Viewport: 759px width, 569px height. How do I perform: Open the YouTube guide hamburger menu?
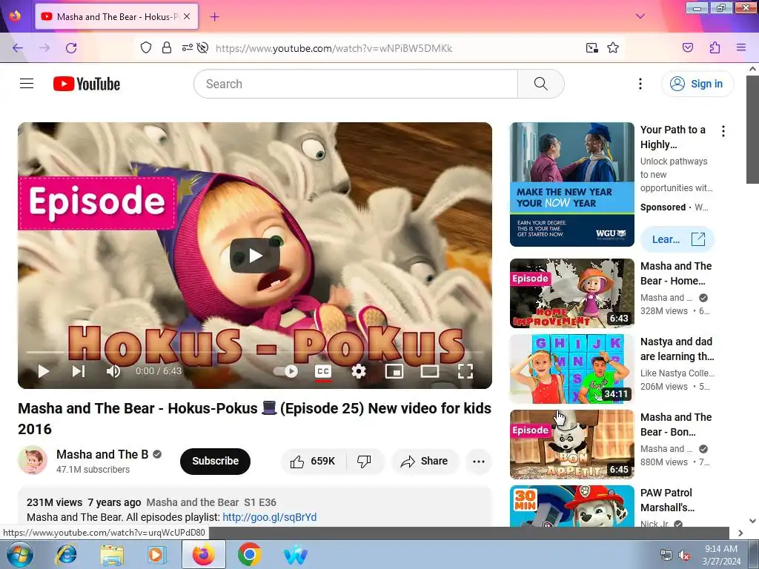pos(27,84)
